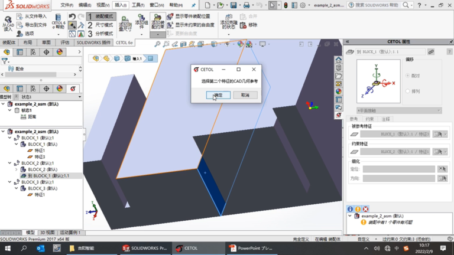Toggle the flashlight highlight tool
The height and width of the screenshot is (255, 454).
tap(72, 25)
